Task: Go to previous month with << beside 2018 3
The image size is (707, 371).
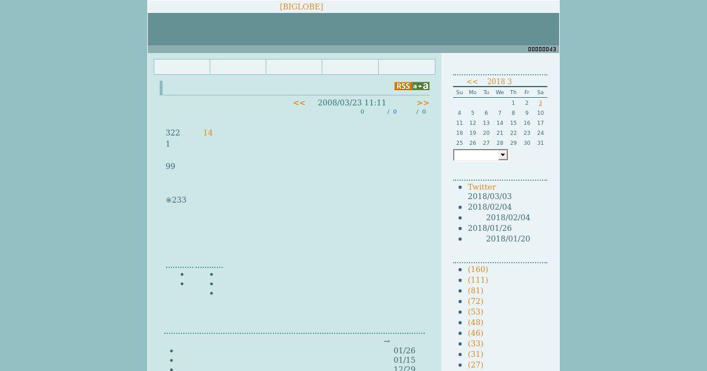Action: [473, 82]
